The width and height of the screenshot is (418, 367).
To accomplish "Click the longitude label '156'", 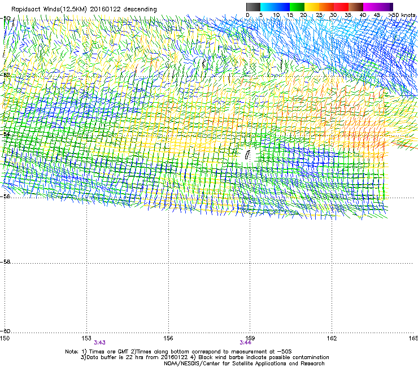I will tap(168, 338).
